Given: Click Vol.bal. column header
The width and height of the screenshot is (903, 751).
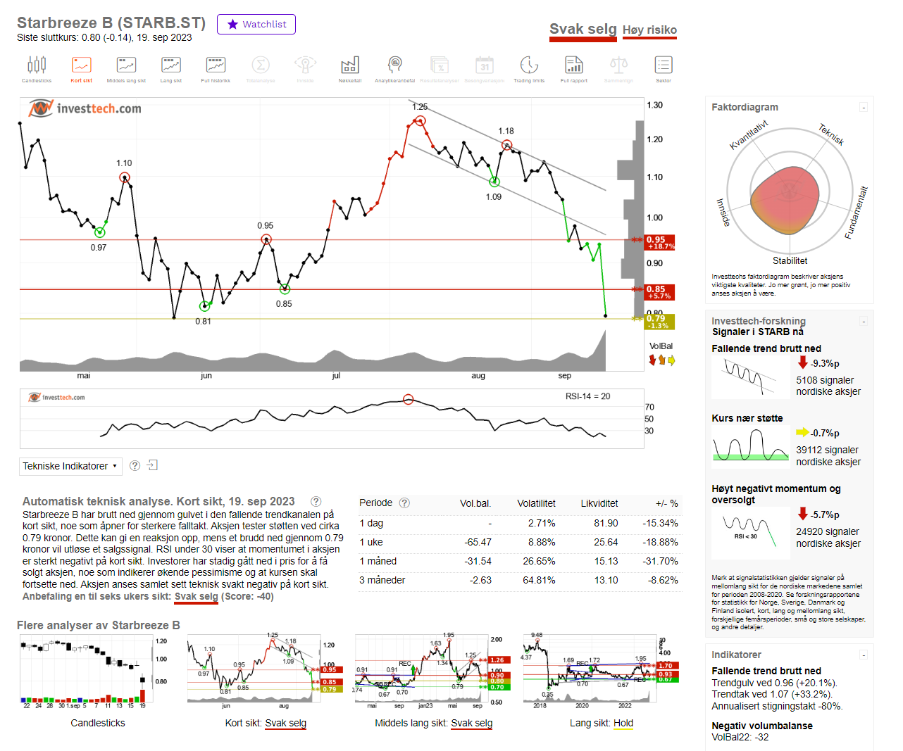Looking at the screenshot, I should click(475, 503).
